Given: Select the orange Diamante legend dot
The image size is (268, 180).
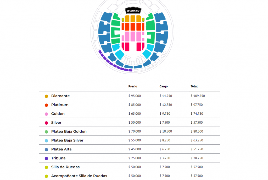Looking at the screenshot, I should tap(46, 96).
